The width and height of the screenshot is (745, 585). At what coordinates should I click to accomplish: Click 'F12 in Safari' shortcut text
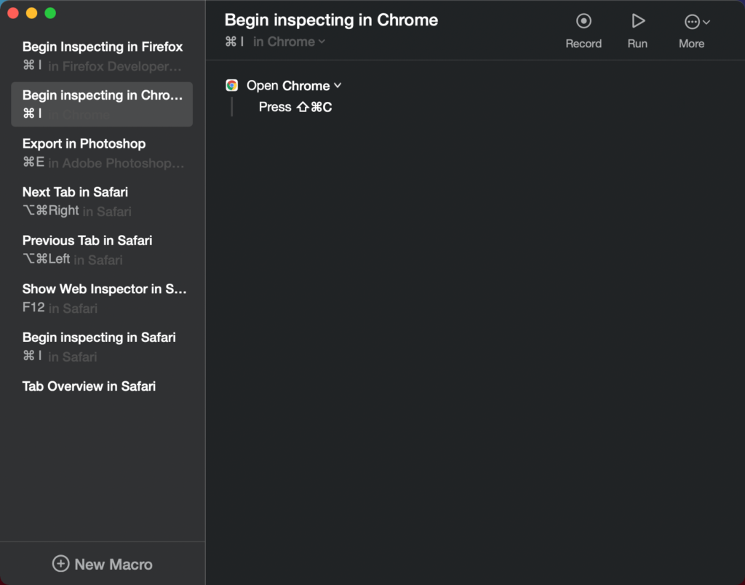(x=60, y=308)
